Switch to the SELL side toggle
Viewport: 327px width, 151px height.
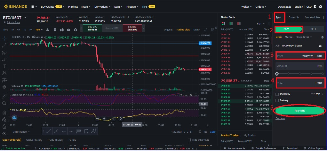[313, 29]
